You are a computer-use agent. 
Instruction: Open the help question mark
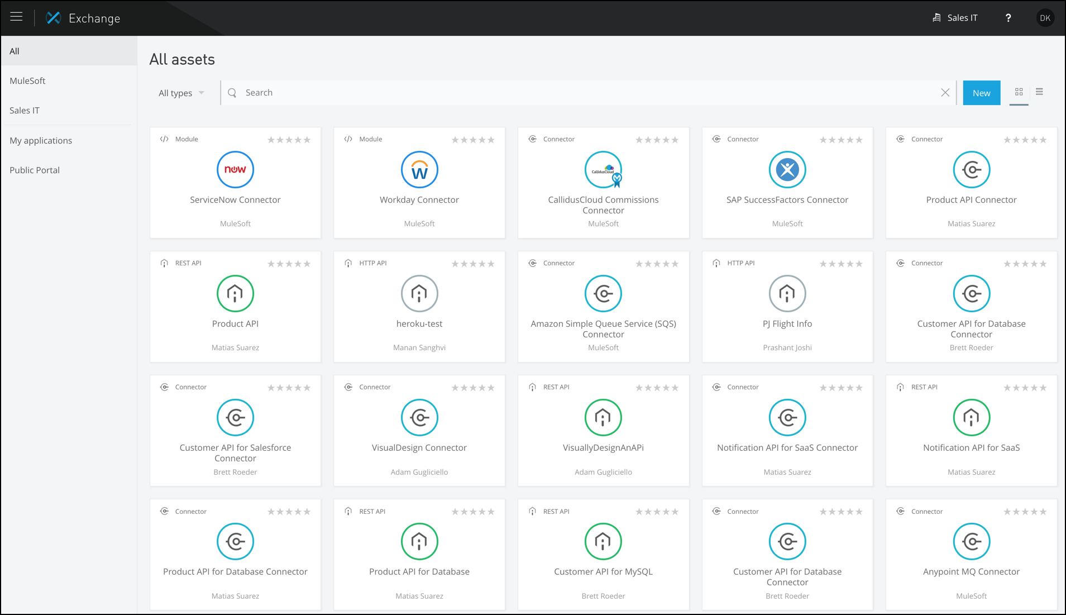click(x=1008, y=18)
